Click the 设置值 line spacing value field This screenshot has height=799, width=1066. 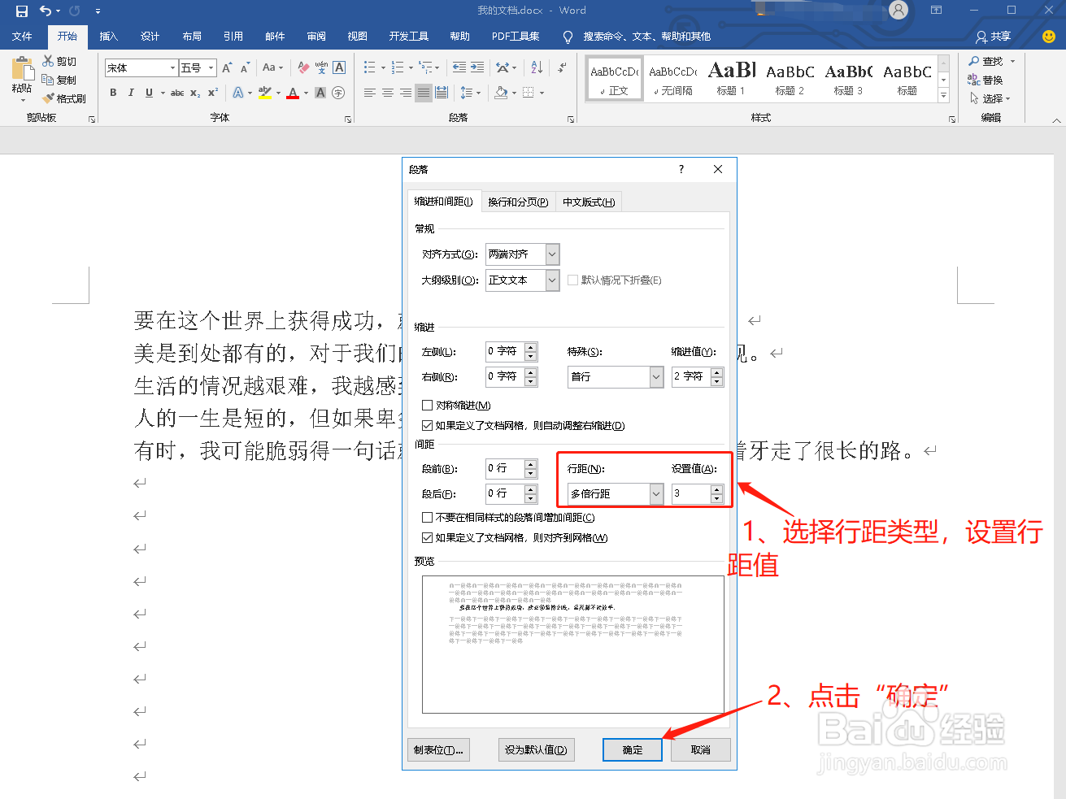click(x=691, y=493)
